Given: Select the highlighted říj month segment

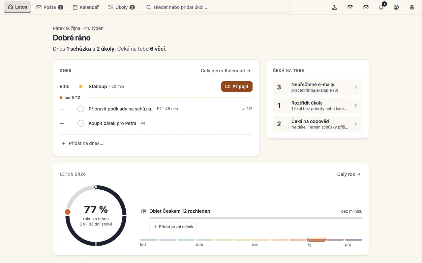Looking at the screenshot, I should click(x=316, y=240).
